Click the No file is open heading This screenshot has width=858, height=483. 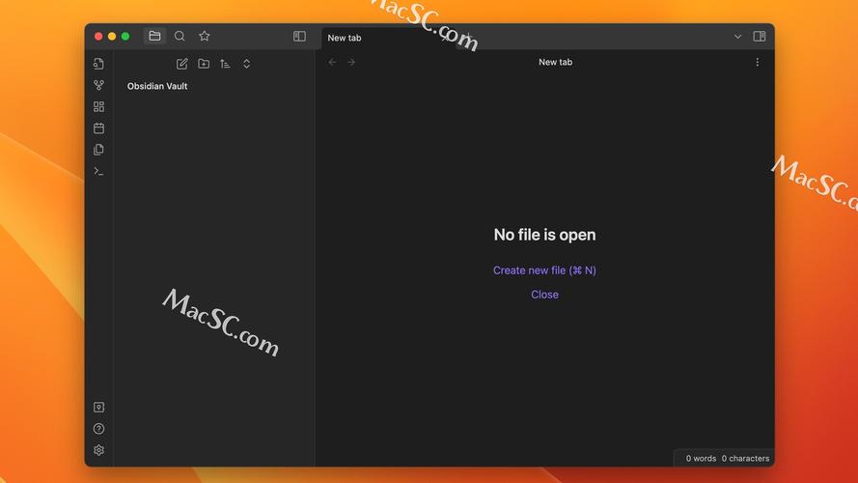tap(544, 235)
